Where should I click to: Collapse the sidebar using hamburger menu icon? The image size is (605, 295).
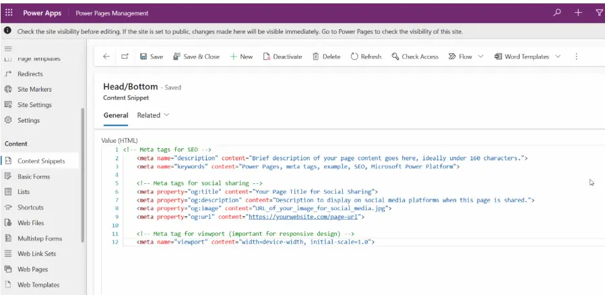pyautogui.click(x=8, y=48)
